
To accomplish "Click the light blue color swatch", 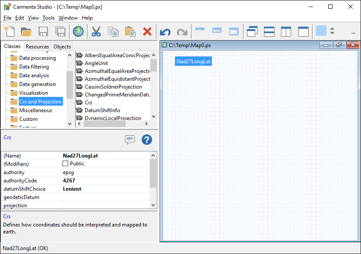I will 321,31.
